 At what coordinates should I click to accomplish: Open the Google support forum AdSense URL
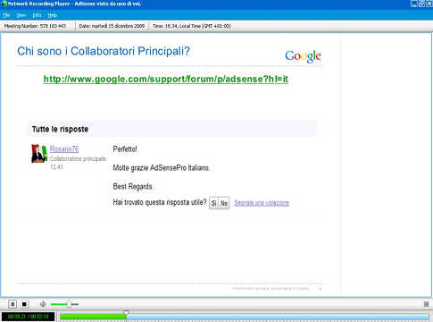click(x=166, y=79)
